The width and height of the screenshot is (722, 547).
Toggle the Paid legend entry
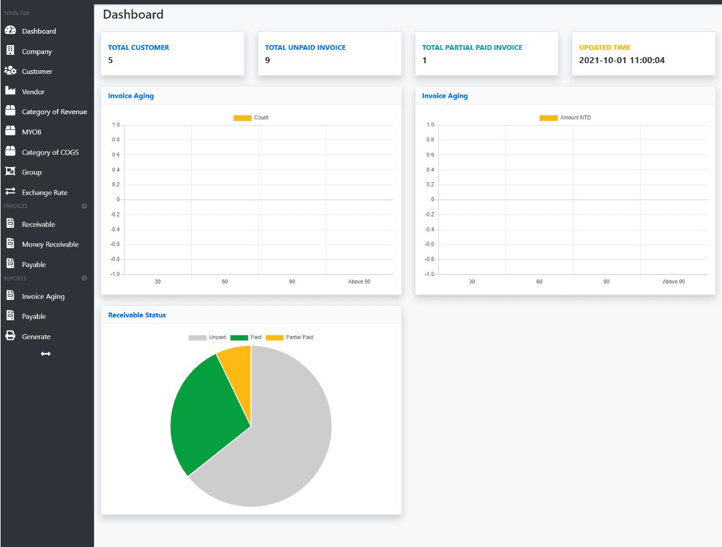[x=246, y=337]
